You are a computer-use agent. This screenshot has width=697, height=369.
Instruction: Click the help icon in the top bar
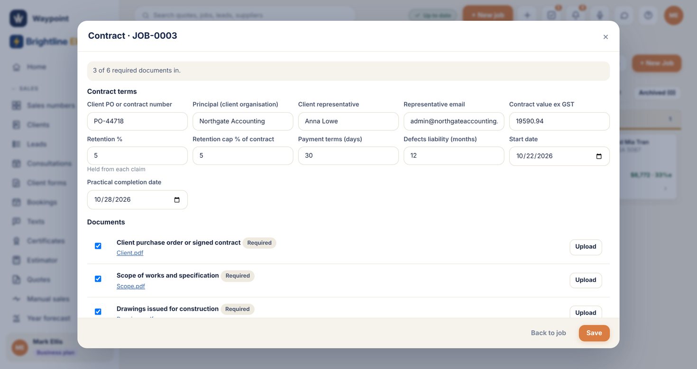(x=648, y=15)
